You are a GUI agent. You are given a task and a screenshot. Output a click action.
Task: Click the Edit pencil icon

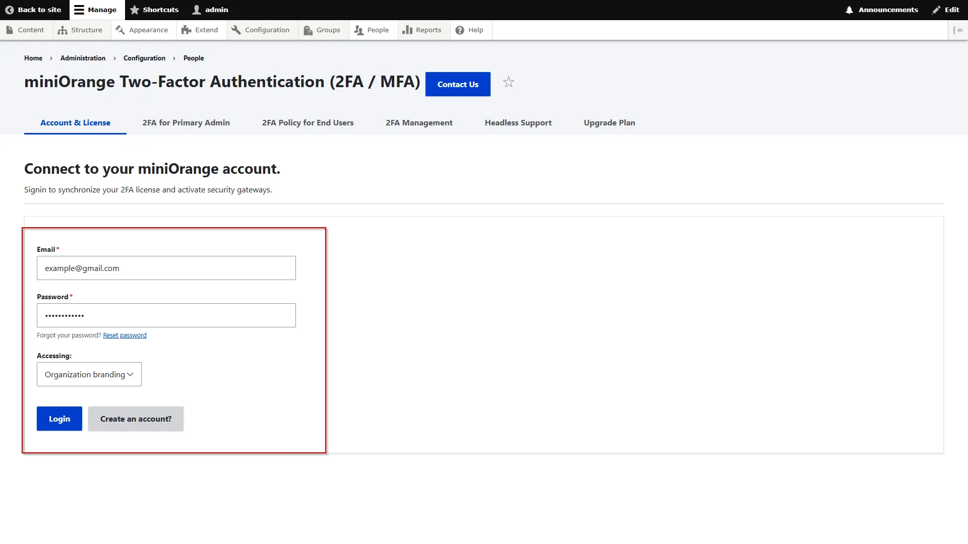(x=936, y=10)
